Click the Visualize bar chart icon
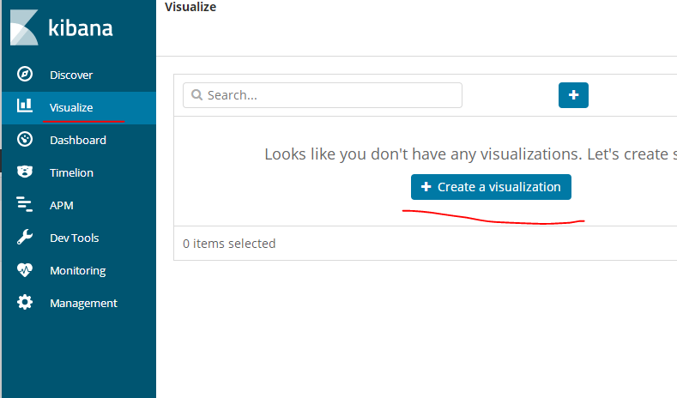Image resolution: width=677 pixels, height=398 pixels. point(25,106)
